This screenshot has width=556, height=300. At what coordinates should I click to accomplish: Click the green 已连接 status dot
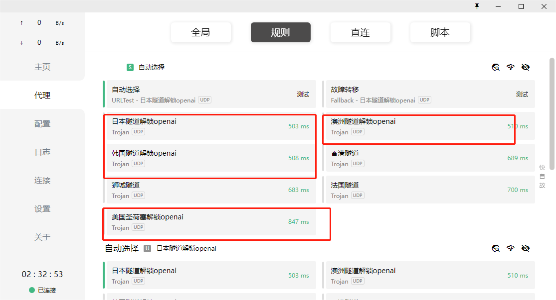pyautogui.click(x=32, y=290)
